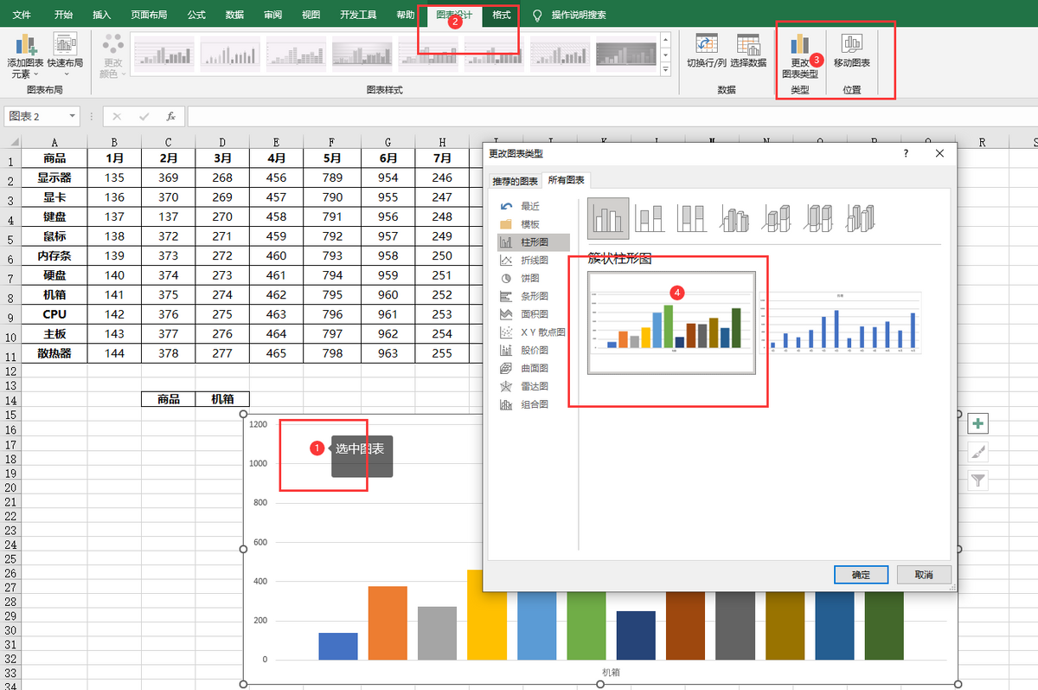The height and width of the screenshot is (690, 1038).
Task: Click the 确定 (OK) button
Action: (861, 574)
